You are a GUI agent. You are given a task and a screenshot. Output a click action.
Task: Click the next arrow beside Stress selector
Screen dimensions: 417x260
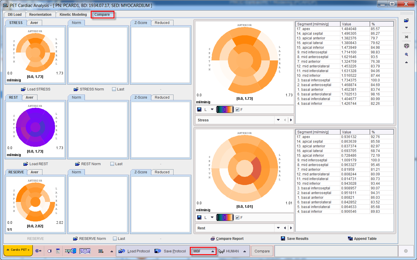click(291, 120)
